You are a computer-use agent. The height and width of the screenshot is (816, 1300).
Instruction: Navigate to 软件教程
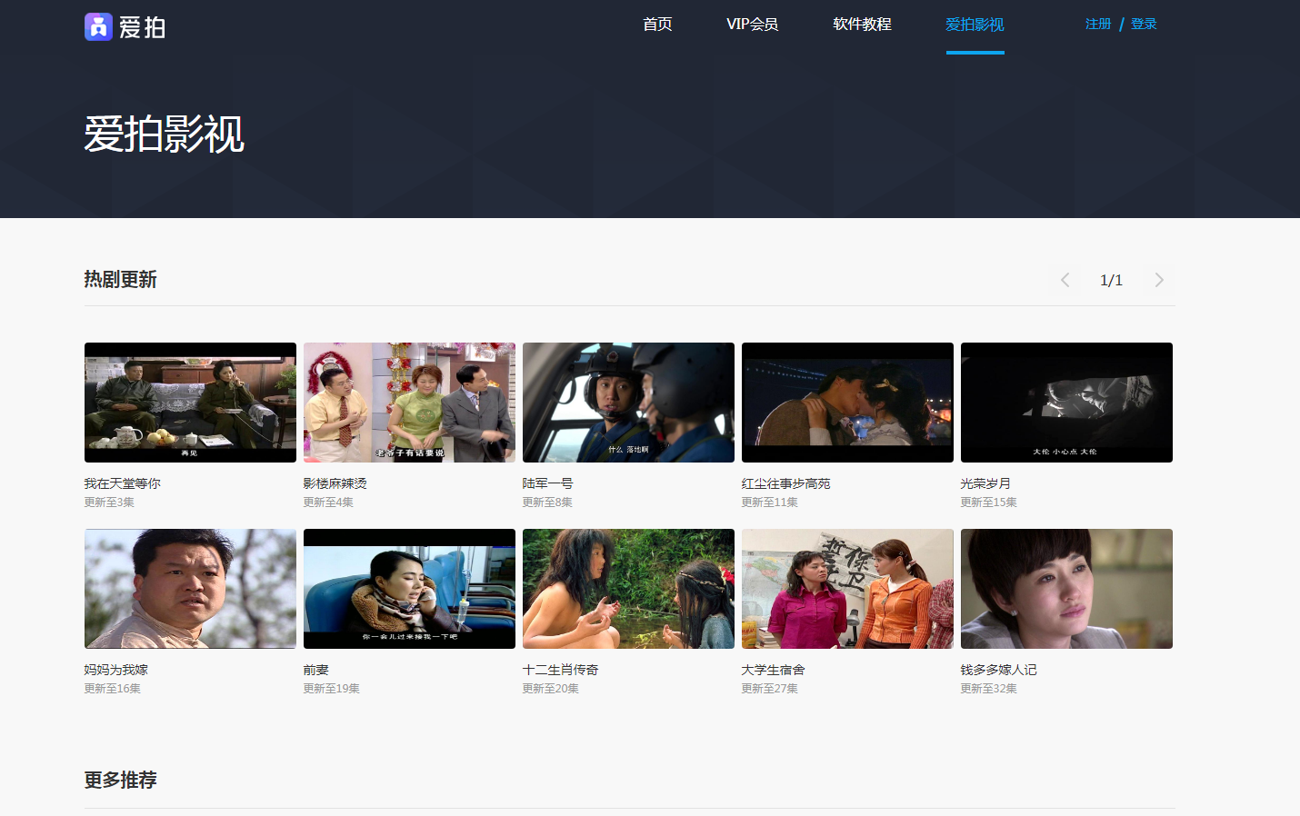[x=862, y=25]
